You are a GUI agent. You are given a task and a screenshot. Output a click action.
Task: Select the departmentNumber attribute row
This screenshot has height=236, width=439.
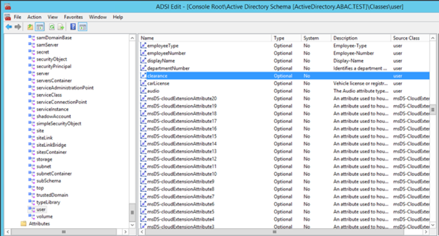click(284, 68)
